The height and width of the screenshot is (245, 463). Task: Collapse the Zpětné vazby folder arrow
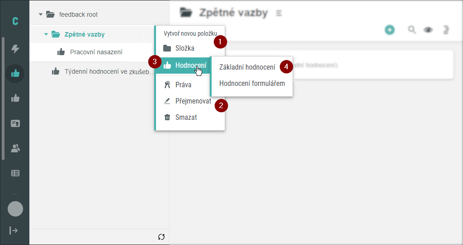click(x=46, y=34)
